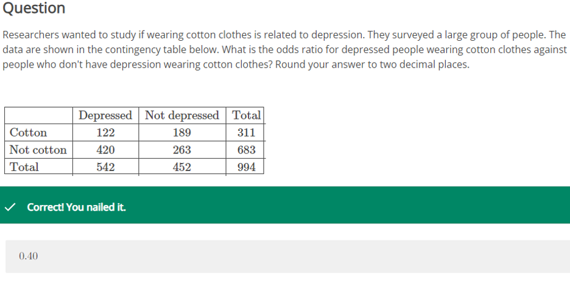Select the table cell containing 189
This screenshot has height=297, width=570.
click(182, 133)
